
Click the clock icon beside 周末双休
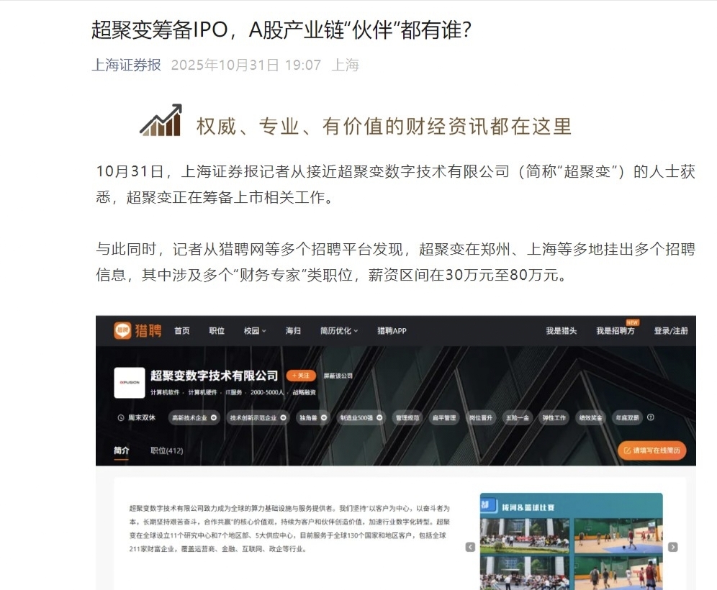tap(121, 418)
